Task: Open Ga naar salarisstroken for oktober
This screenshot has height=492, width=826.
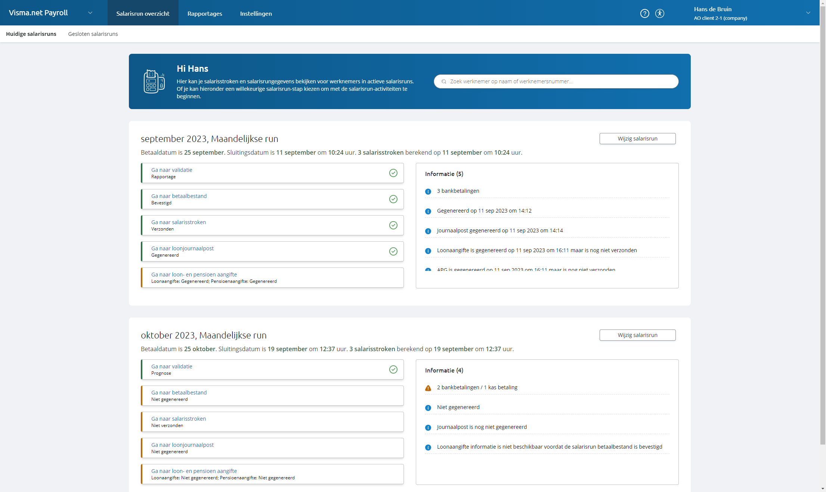Action: pyautogui.click(x=178, y=419)
